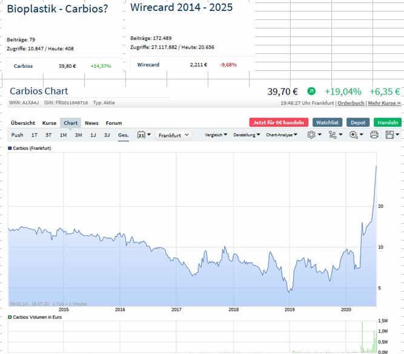
Task: Click the 2,211 € Wirecard price
Action: point(199,65)
